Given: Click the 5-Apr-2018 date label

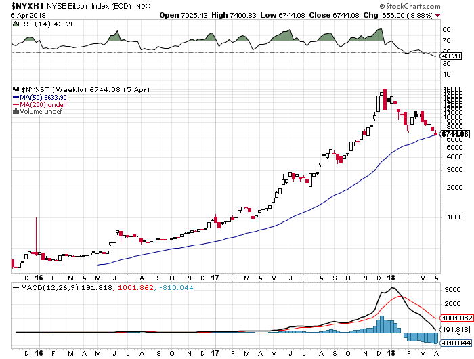Looking at the screenshot, I should coord(28,15).
